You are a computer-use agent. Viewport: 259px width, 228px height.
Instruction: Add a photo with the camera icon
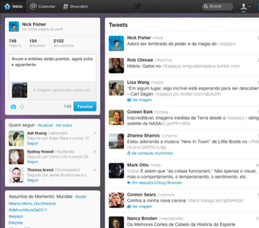click(x=13, y=107)
